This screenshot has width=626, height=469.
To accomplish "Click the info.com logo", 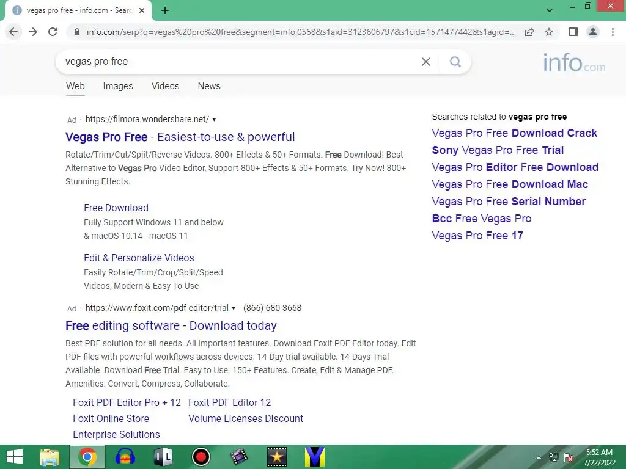I will [x=573, y=63].
